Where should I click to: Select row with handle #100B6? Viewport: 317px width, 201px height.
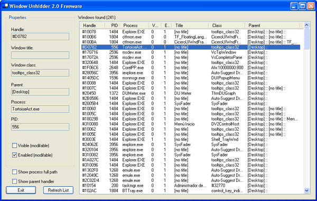191,37
